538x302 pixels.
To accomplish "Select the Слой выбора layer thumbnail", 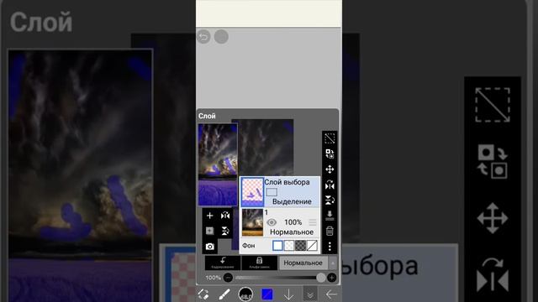I will point(252,192).
